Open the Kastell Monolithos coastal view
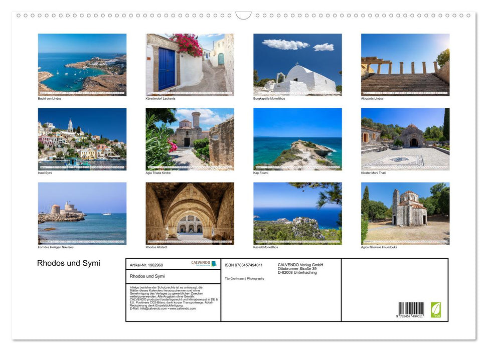 point(297,213)
